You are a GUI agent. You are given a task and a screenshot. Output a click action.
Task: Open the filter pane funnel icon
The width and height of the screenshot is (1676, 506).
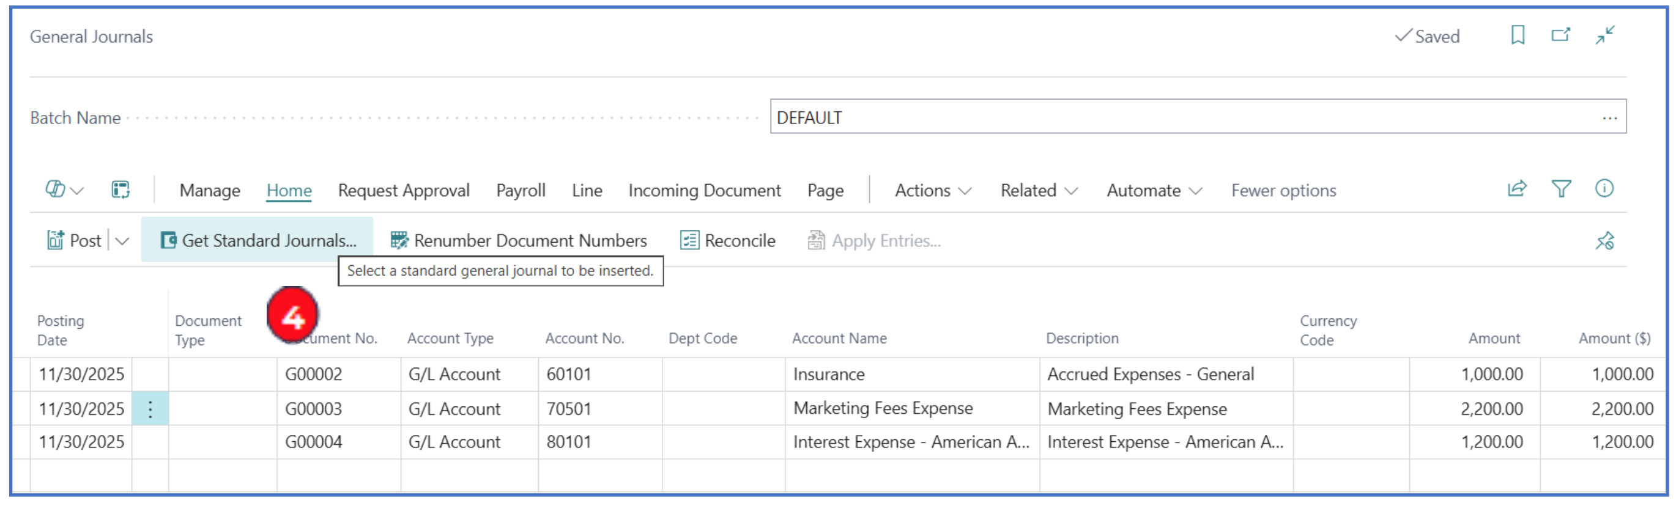tap(1561, 189)
